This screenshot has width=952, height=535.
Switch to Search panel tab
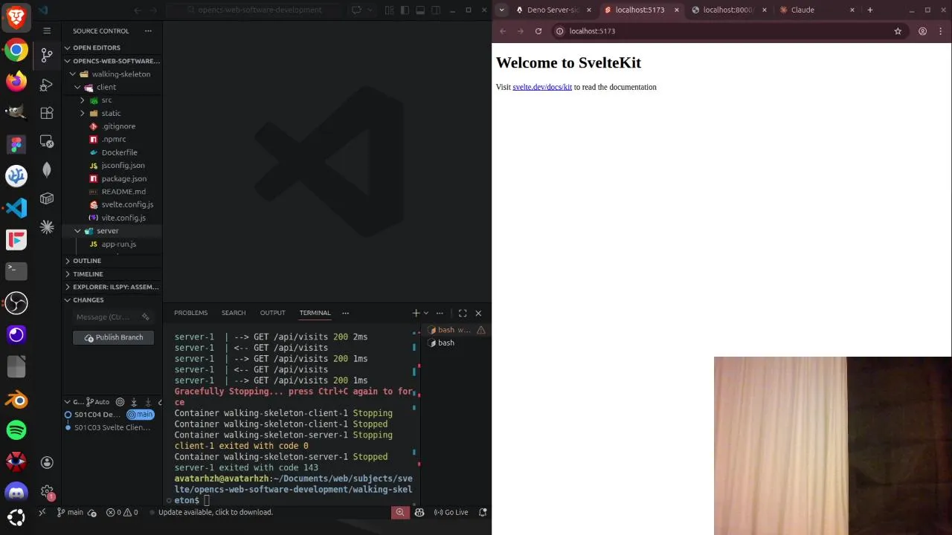click(x=234, y=313)
